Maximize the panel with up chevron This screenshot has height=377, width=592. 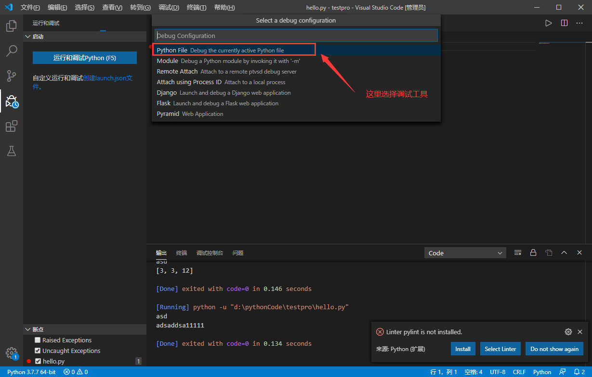(x=564, y=252)
